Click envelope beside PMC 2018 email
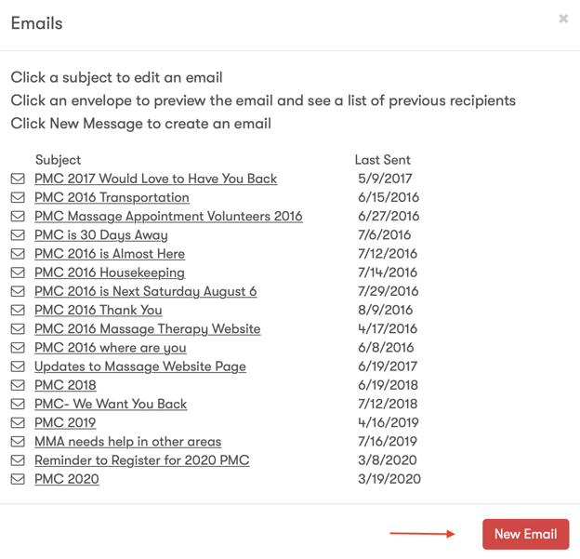 point(18,385)
